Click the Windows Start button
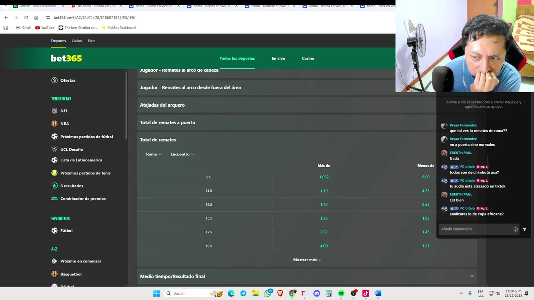This screenshot has height=300, width=534. tap(156, 293)
